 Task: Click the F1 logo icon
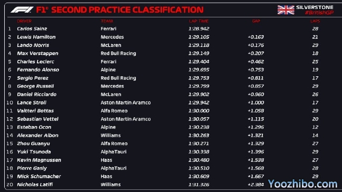pos(22,10)
